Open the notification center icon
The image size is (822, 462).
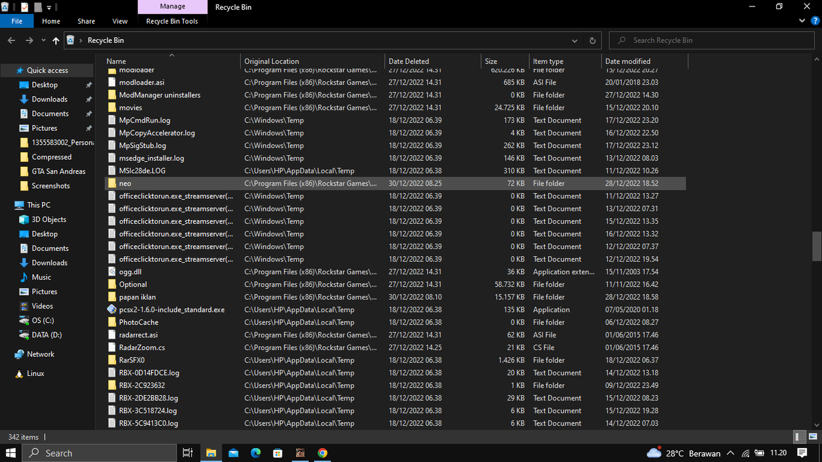point(802,453)
